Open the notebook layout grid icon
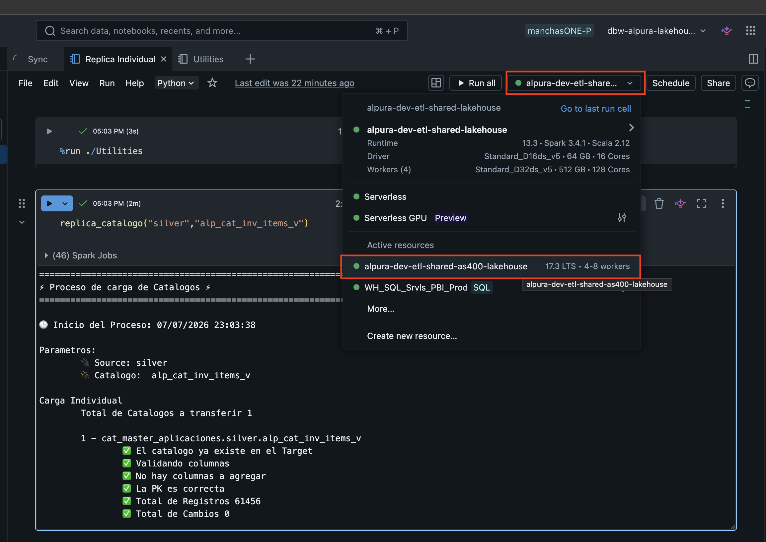Image resolution: width=766 pixels, height=542 pixels. (436, 83)
